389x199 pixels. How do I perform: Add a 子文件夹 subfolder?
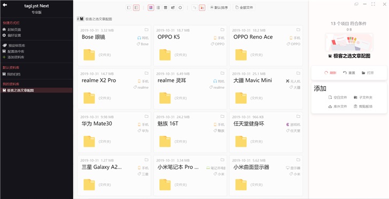point(363,97)
